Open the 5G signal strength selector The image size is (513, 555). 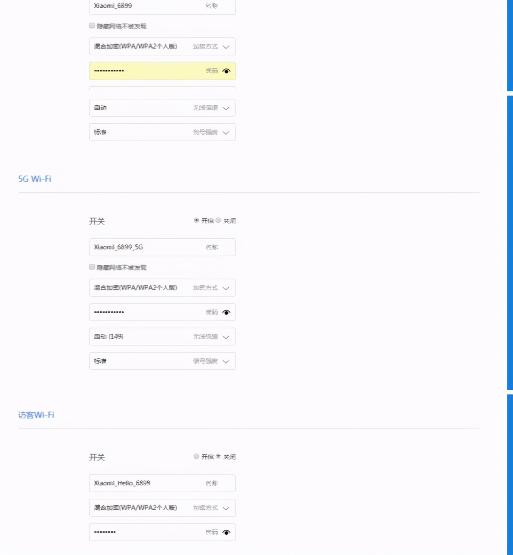227,361
